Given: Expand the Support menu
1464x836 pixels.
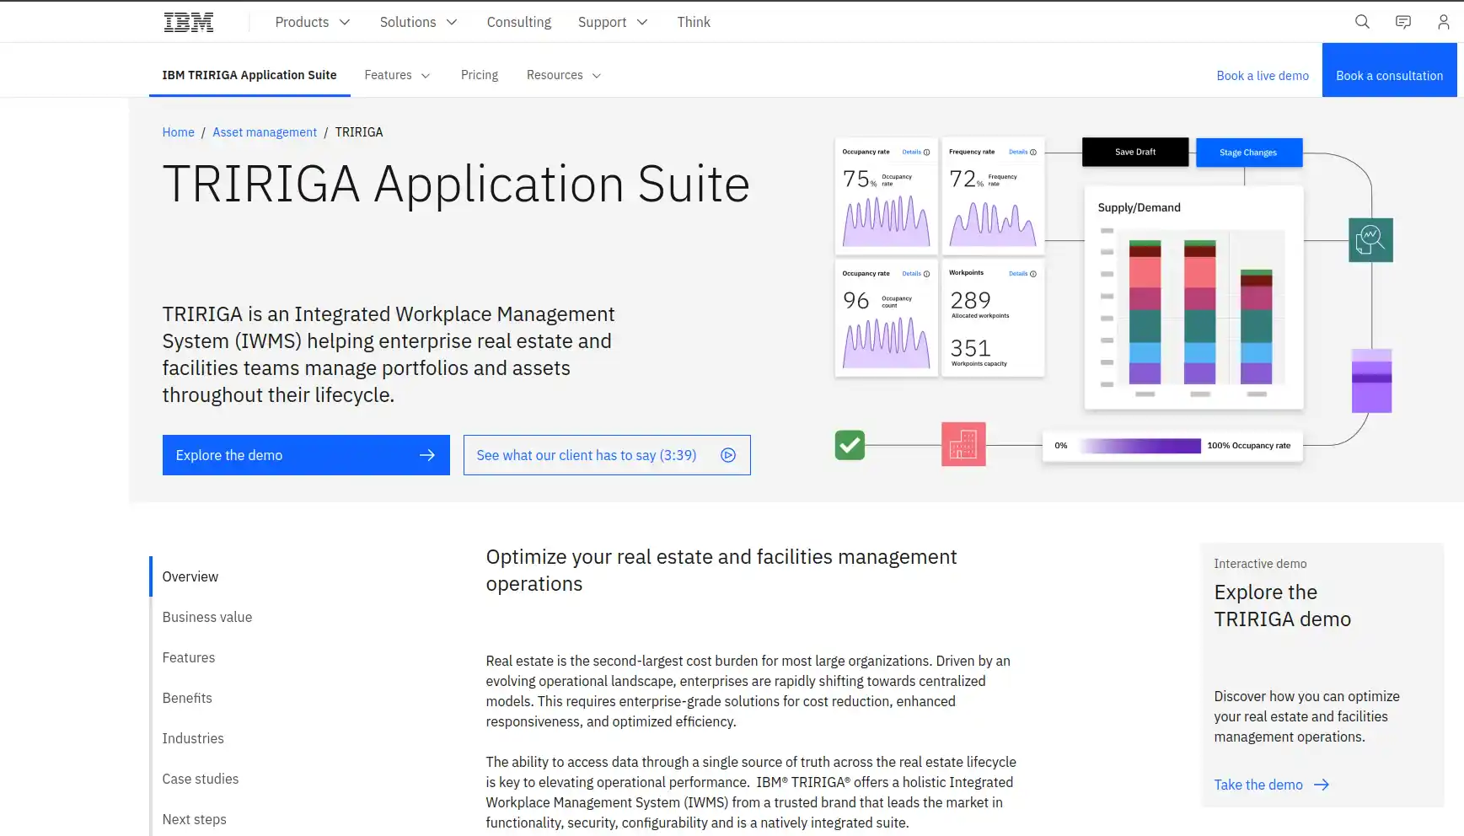Looking at the screenshot, I should [x=613, y=22].
